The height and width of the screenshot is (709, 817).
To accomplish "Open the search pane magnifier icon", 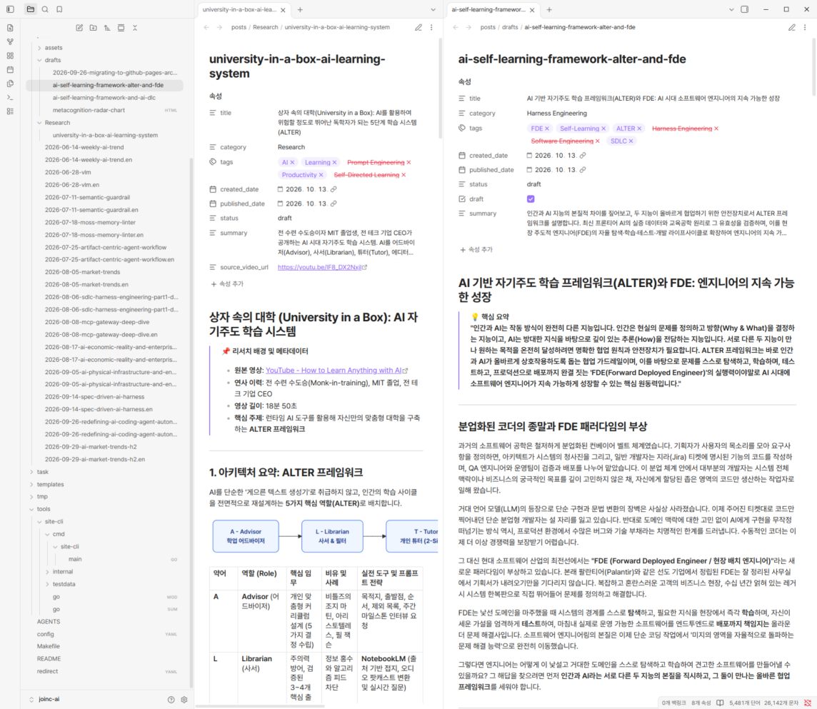I will pos(45,9).
